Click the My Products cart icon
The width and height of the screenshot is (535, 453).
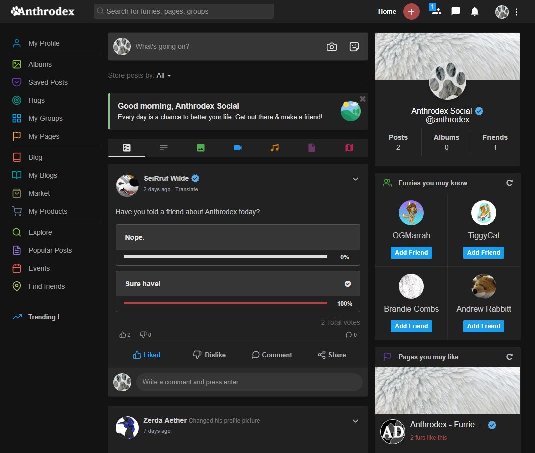coord(17,211)
